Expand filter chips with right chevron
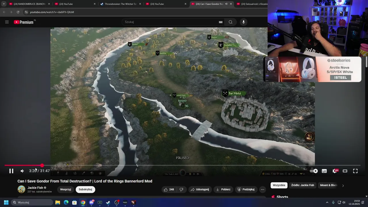The width and height of the screenshot is (368, 207). pyautogui.click(x=343, y=185)
